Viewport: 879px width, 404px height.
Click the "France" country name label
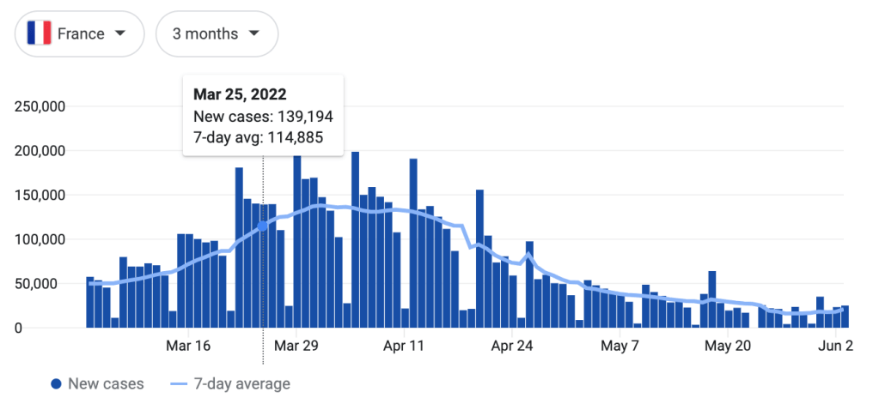pyautogui.click(x=81, y=34)
